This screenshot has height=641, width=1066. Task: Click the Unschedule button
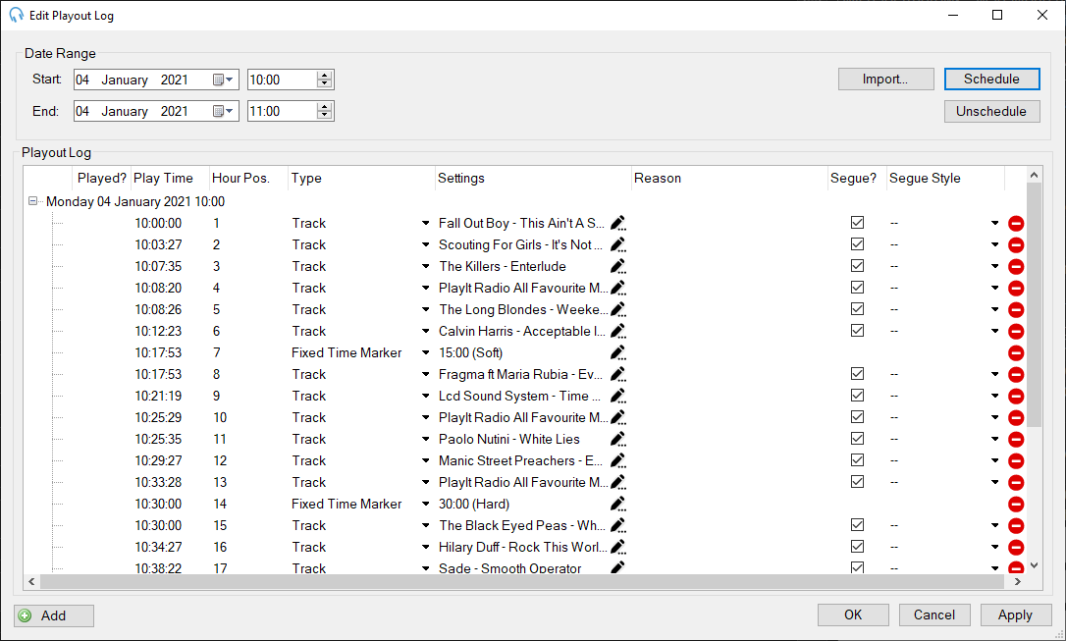[992, 112]
